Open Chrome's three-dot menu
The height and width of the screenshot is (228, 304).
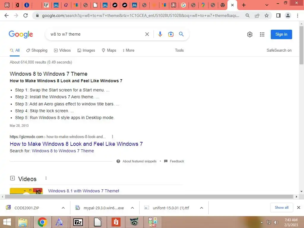297,15
